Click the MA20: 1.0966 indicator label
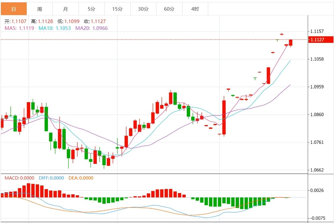 point(92,28)
